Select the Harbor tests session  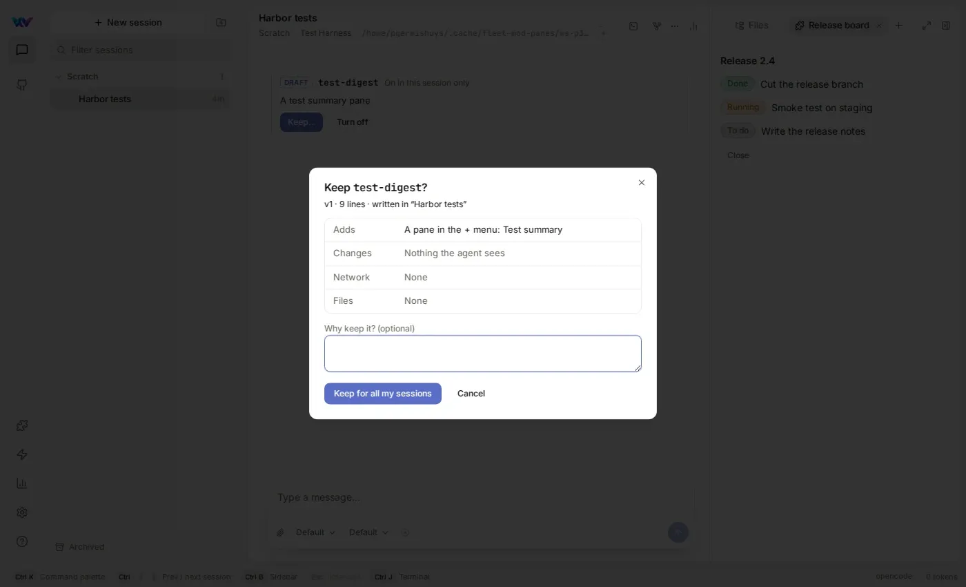click(x=141, y=99)
